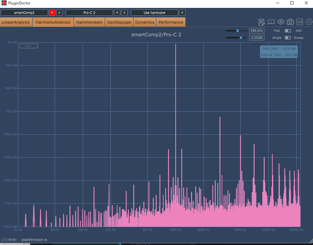Click the 1.7.3 (64 bit) version text
Viewport: 313px width, 245px height.
click(9, 240)
